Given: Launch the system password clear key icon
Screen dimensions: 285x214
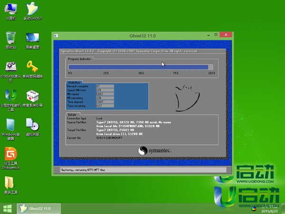Looking at the screenshot, I should [32, 69].
